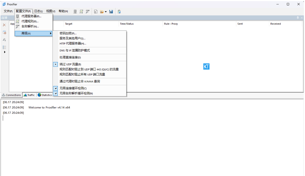Click the Name Resolution toolbar icon
The width and height of the screenshot is (305, 176).
87,12
